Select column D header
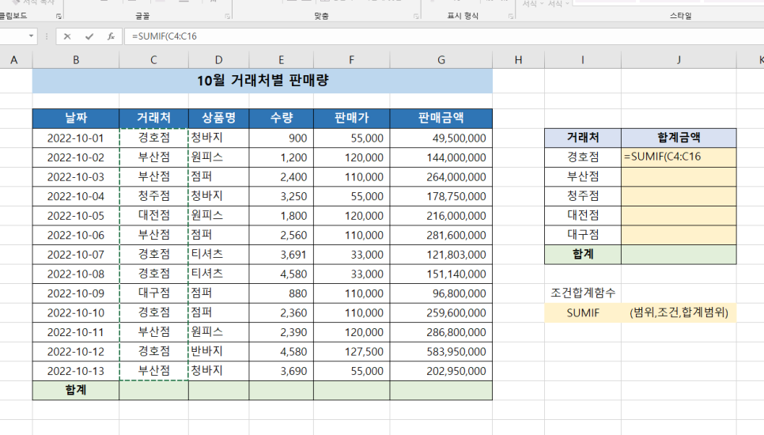764x435 pixels. coord(219,60)
